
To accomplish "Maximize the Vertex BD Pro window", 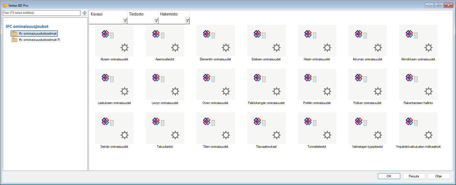I will pos(439,5).
